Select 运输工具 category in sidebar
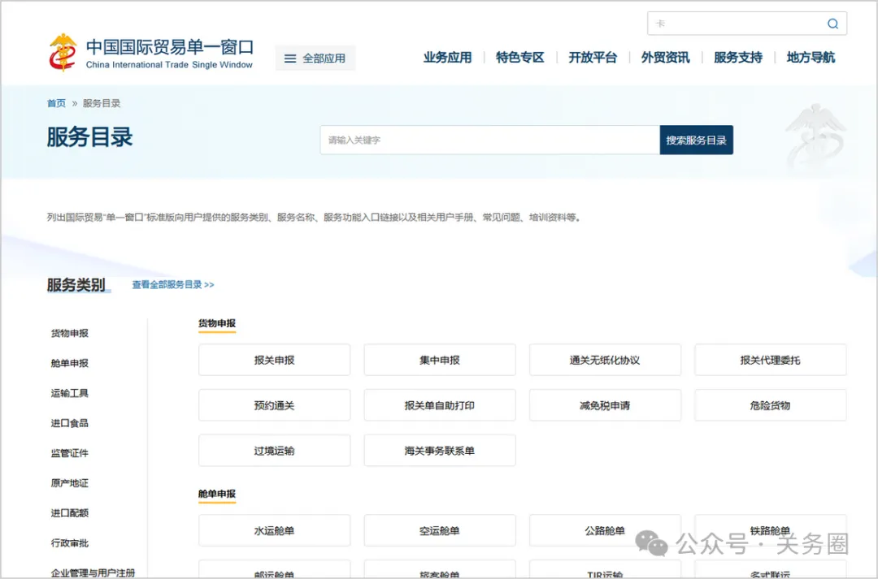 (x=70, y=393)
